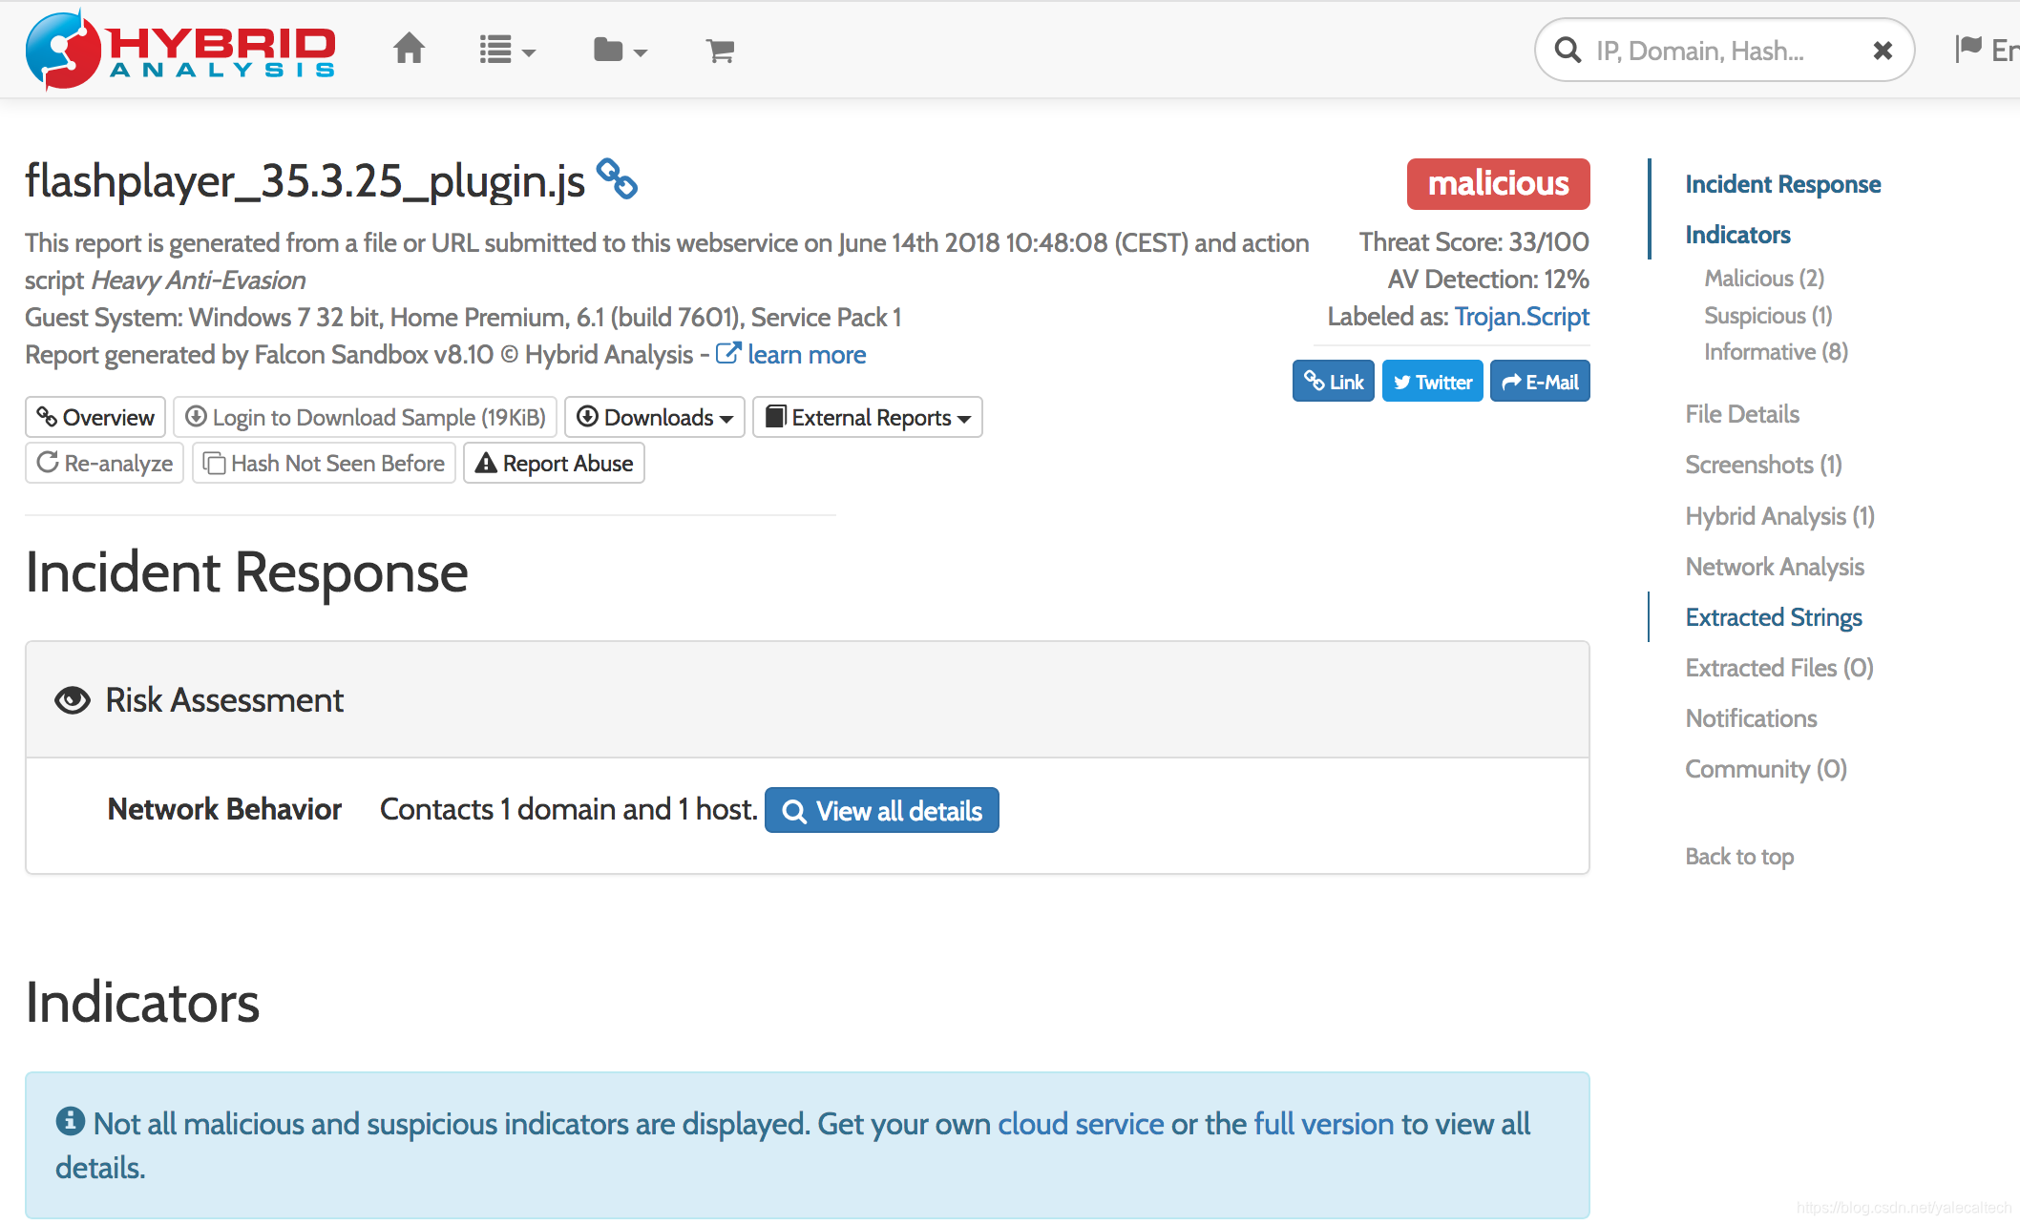Open the Trojan.Script label link

1521,317
